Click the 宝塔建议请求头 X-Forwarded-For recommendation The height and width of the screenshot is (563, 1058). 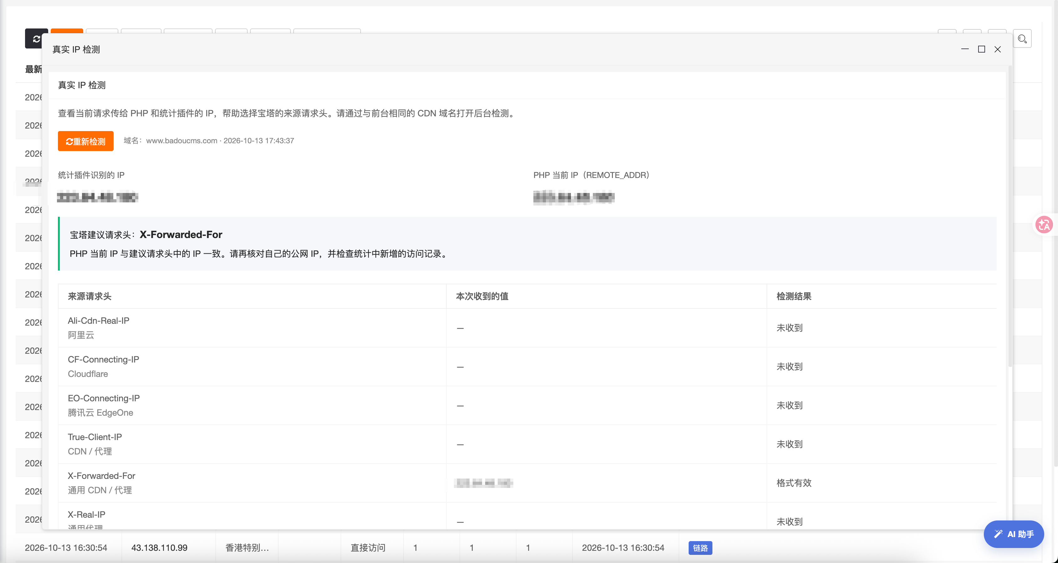tap(146, 235)
